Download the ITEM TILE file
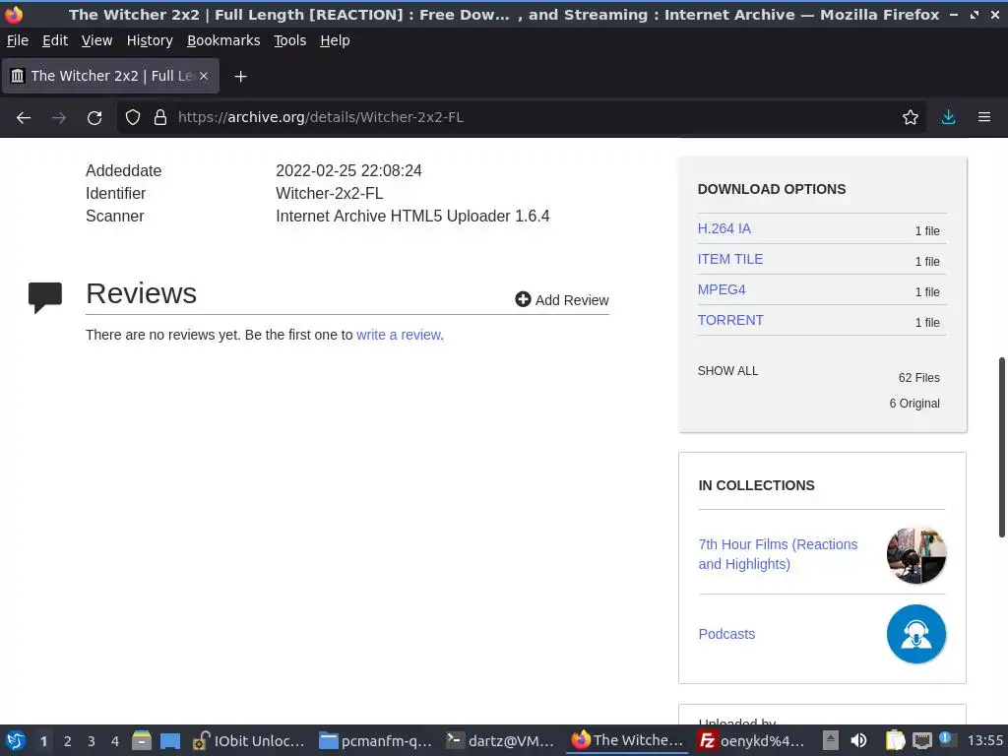1008x756 pixels. pos(730,259)
